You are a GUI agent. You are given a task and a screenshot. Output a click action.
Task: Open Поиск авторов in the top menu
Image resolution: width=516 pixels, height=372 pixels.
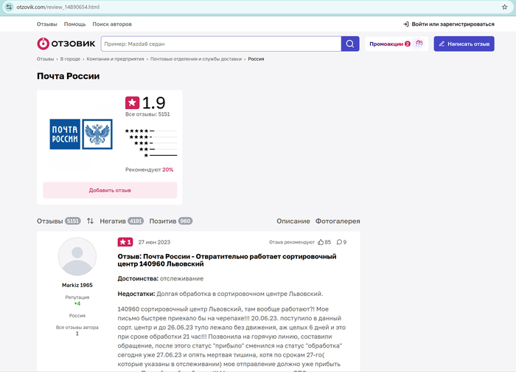coord(112,24)
